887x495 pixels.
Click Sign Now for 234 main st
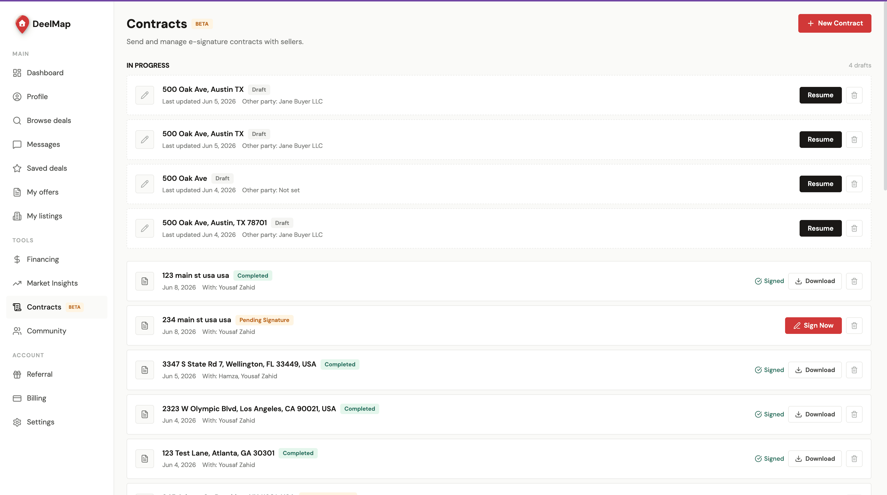[813, 326]
